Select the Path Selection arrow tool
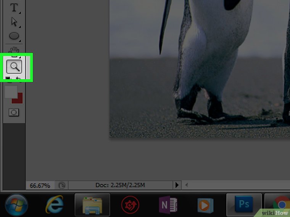 point(14,22)
